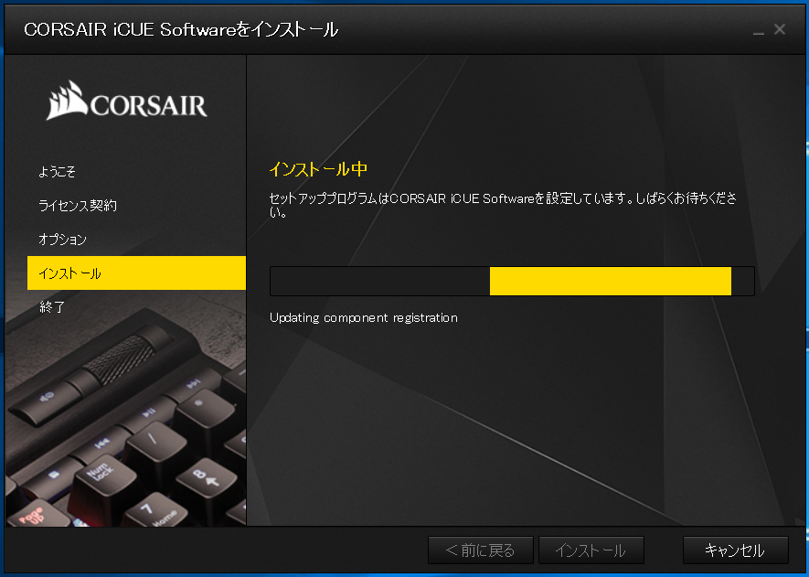The width and height of the screenshot is (809, 577).
Task: Click the window title 'CORSAIR iCUE Softwareをインストール'
Action: [x=181, y=29]
